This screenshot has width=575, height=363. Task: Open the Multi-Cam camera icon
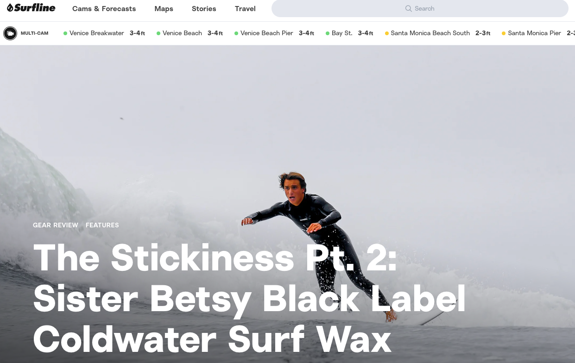pyautogui.click(x=10, y=33)
